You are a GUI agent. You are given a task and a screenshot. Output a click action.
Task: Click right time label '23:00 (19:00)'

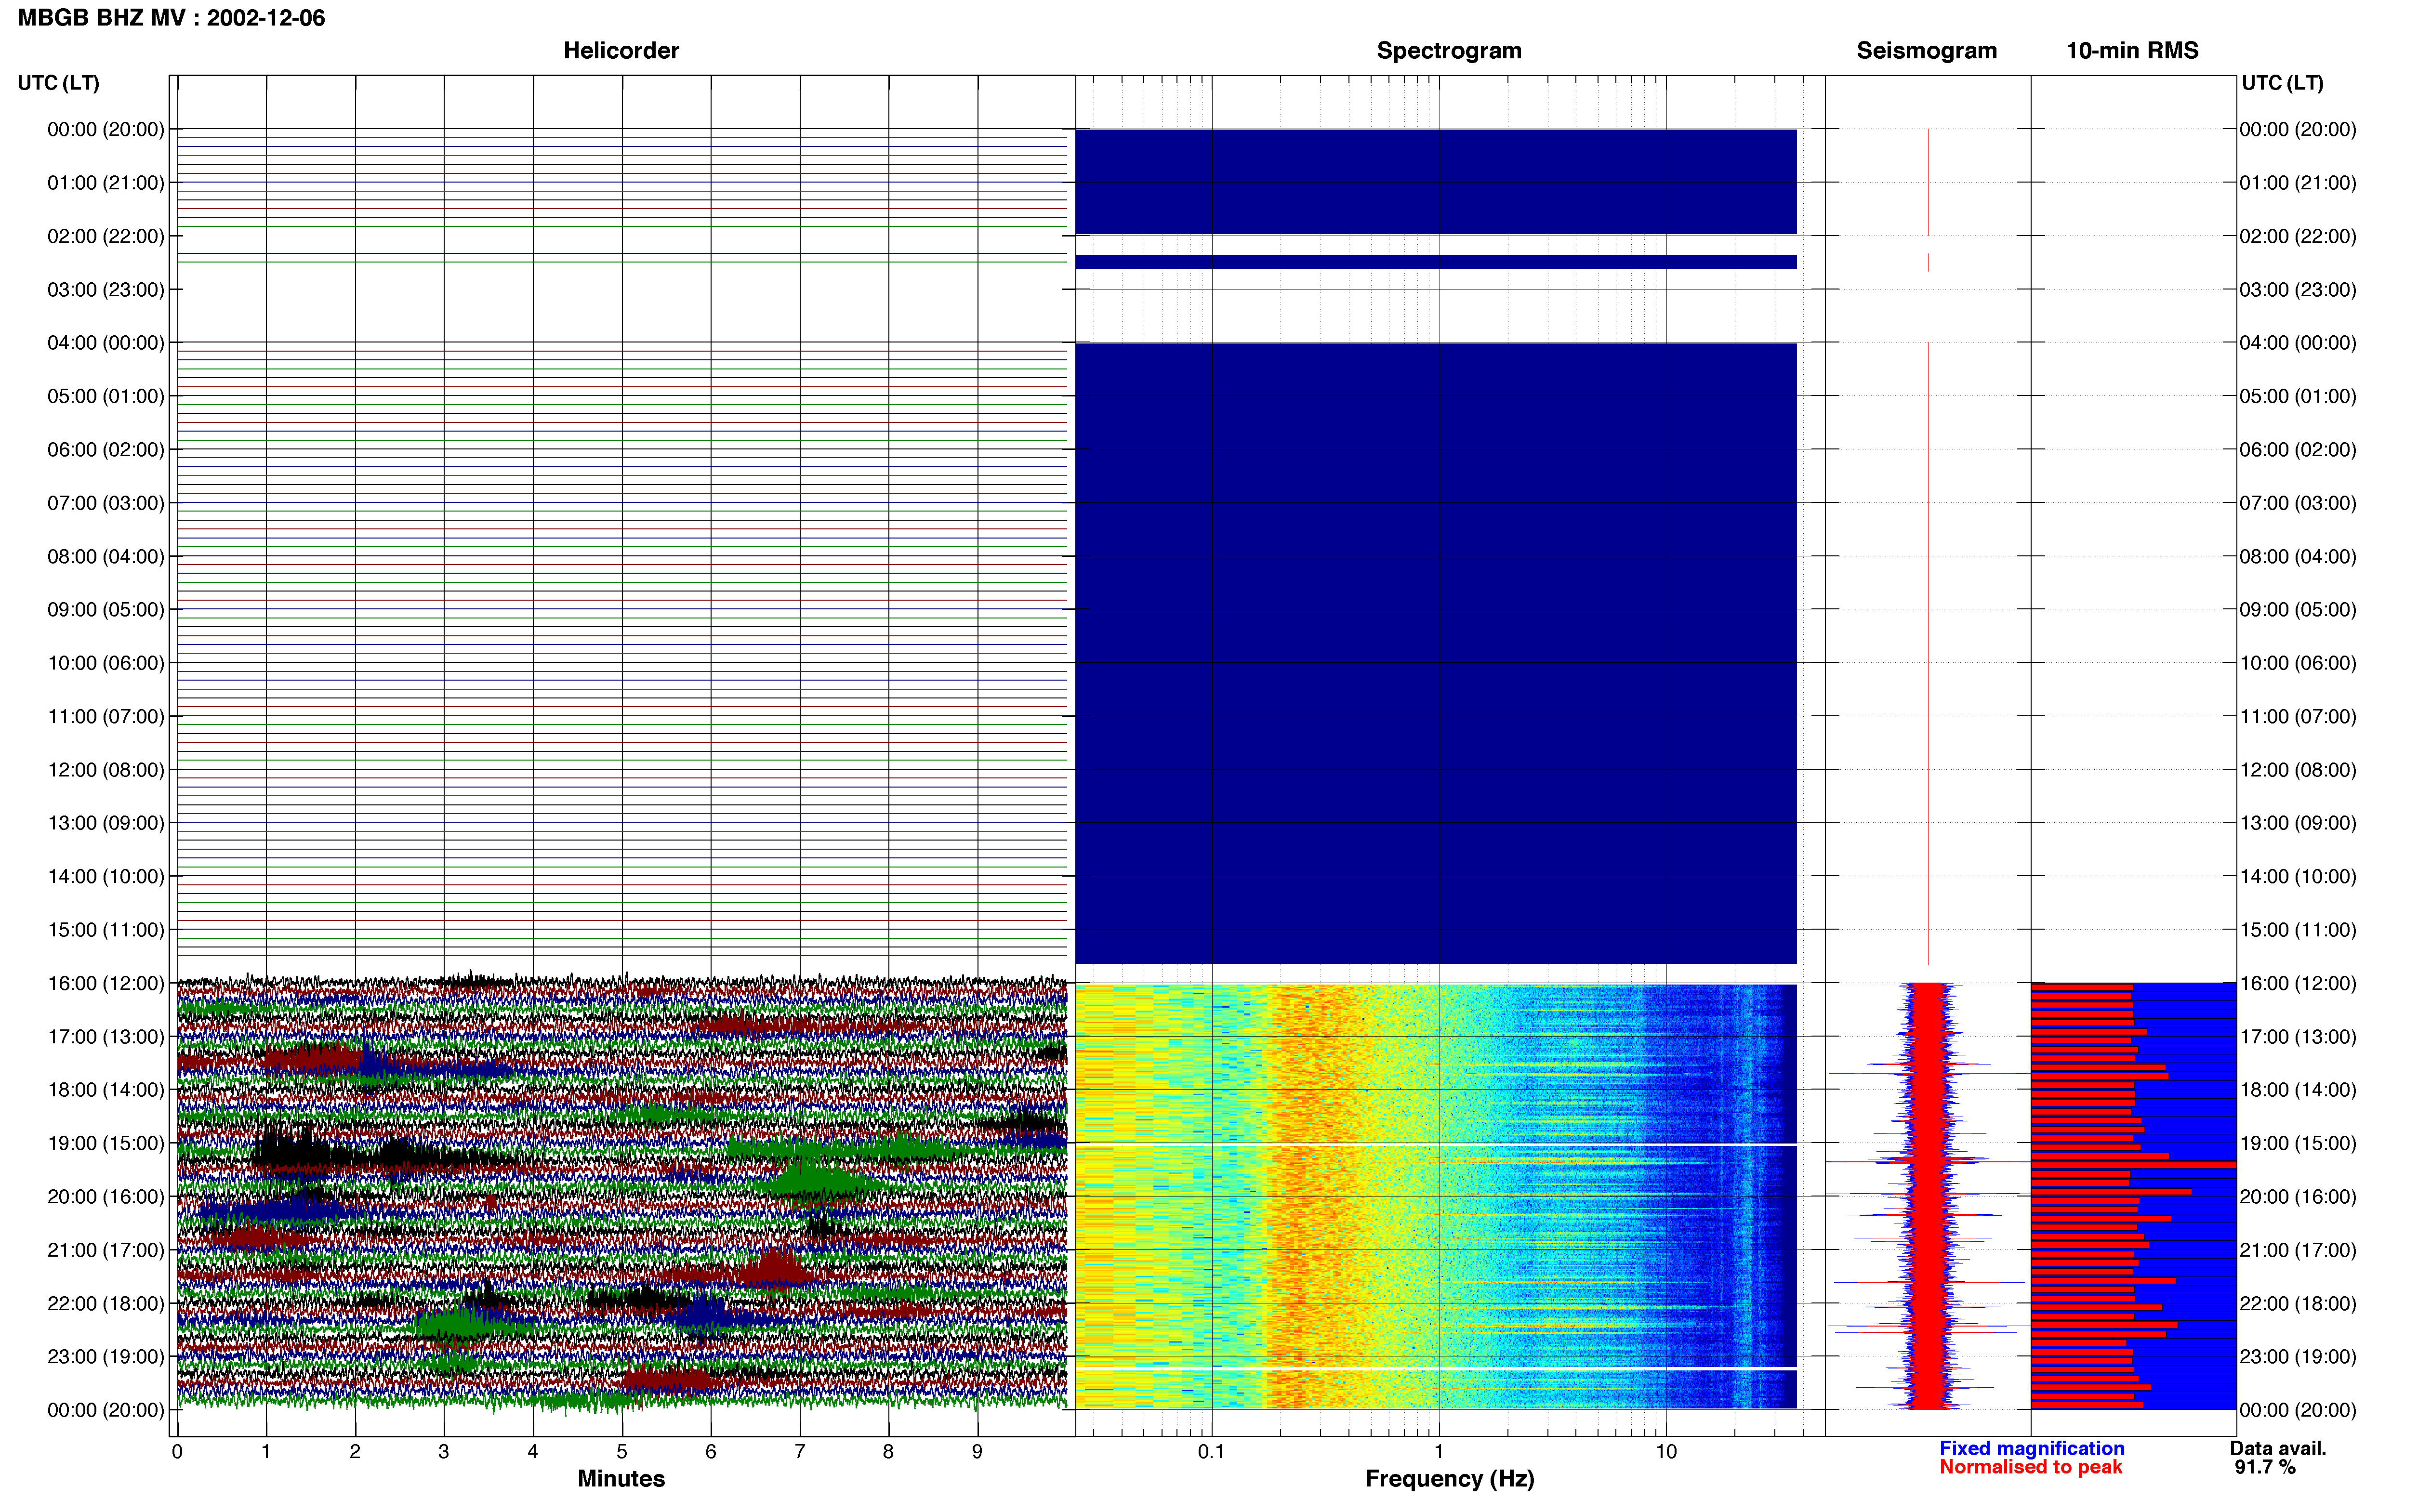(x=2298, y=1356)
